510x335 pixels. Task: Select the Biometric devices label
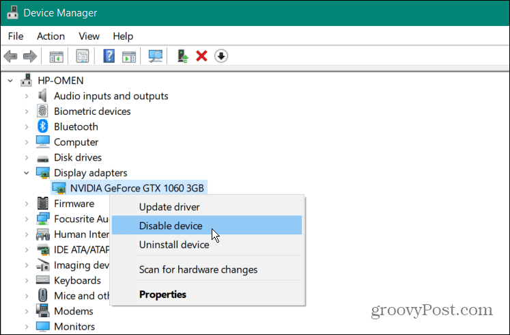[x=92, y=111]
